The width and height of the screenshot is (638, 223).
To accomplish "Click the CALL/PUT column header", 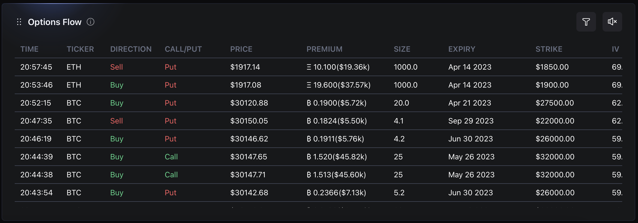I will pyautogui.click(x=183, y=49).
